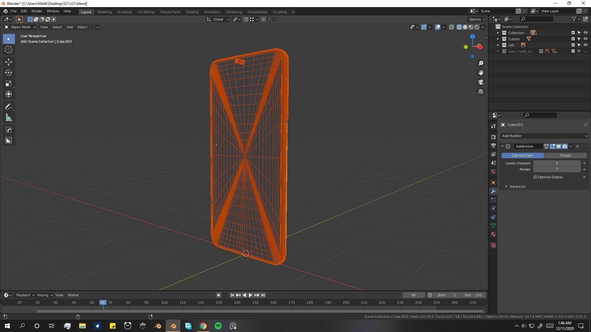Expand the Advanced subdivision panel
Image resolution: width=591 pixels, height=332 pixels.
click(517, 187)
